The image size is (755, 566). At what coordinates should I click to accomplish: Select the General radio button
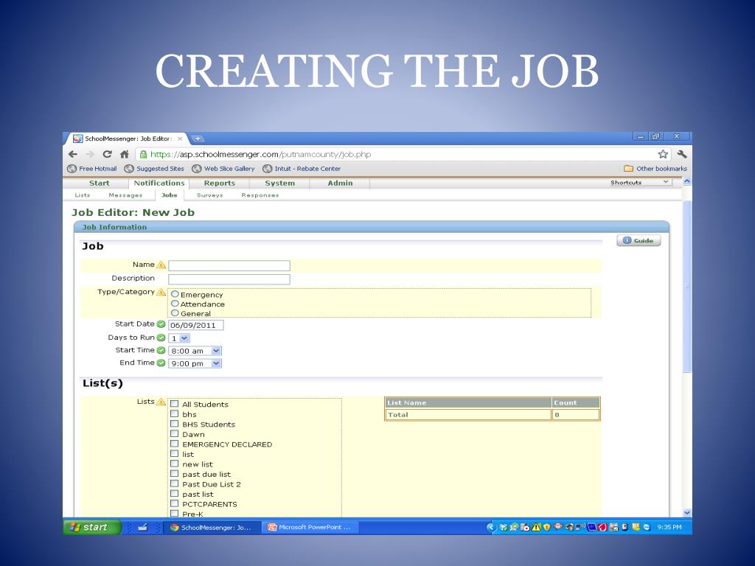click(x=175, y=312)
